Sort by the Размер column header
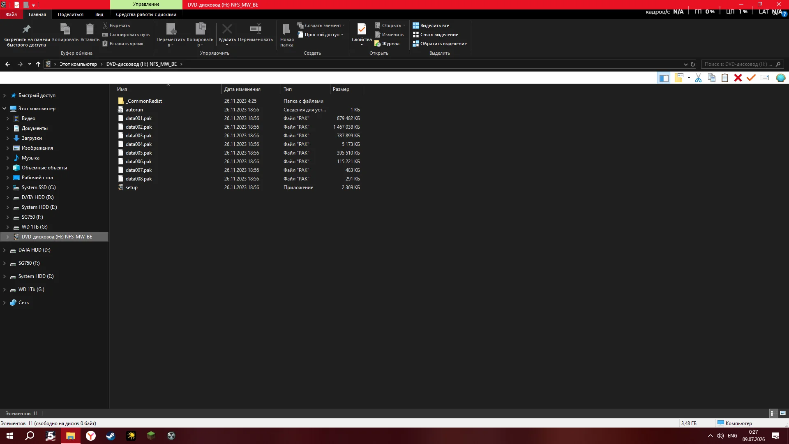The image size is (789, 444). click(x=346, y=89)
